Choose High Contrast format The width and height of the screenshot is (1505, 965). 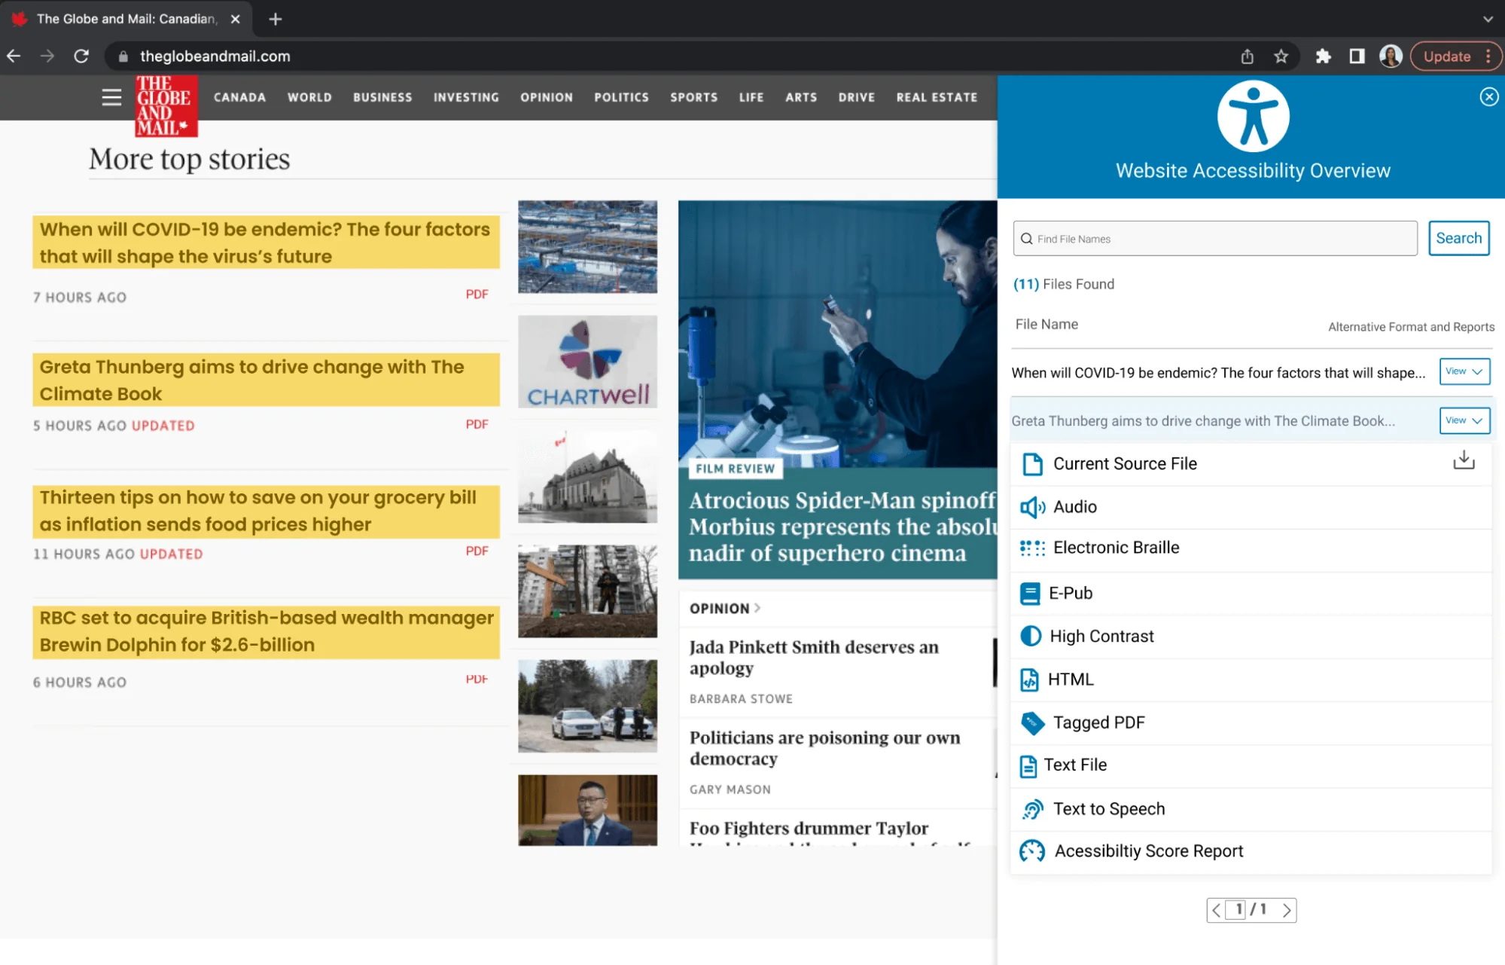pyautogui.click(x=1251, y=637)
